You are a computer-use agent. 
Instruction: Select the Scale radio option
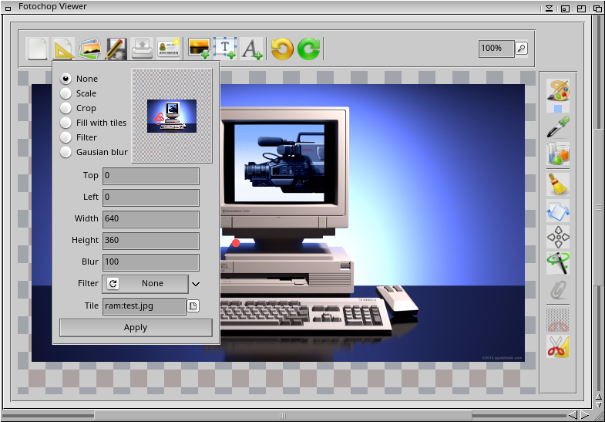point(66,93)
